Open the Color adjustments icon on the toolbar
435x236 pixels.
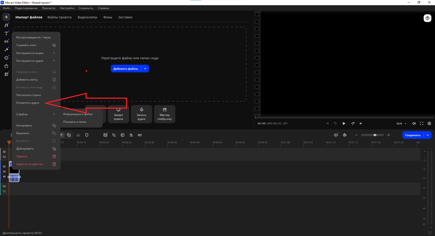click(123, 135)
